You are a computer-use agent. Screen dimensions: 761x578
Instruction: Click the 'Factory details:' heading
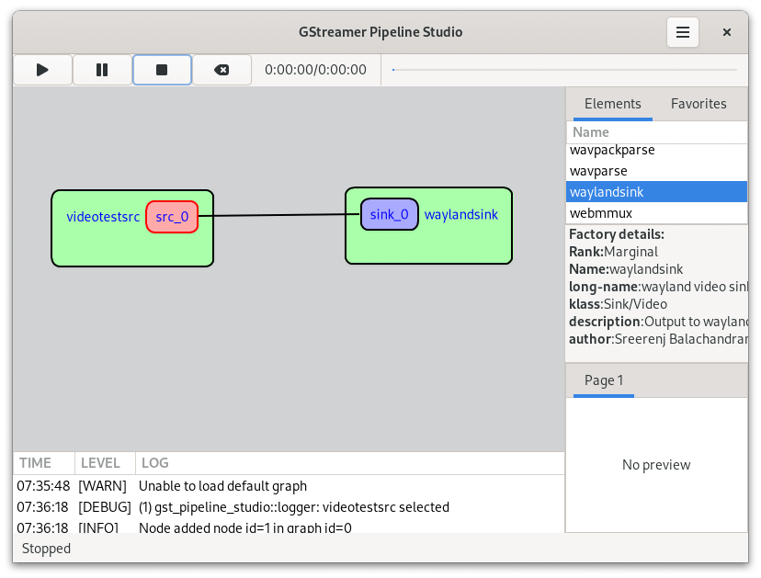[x=617, y=234]
